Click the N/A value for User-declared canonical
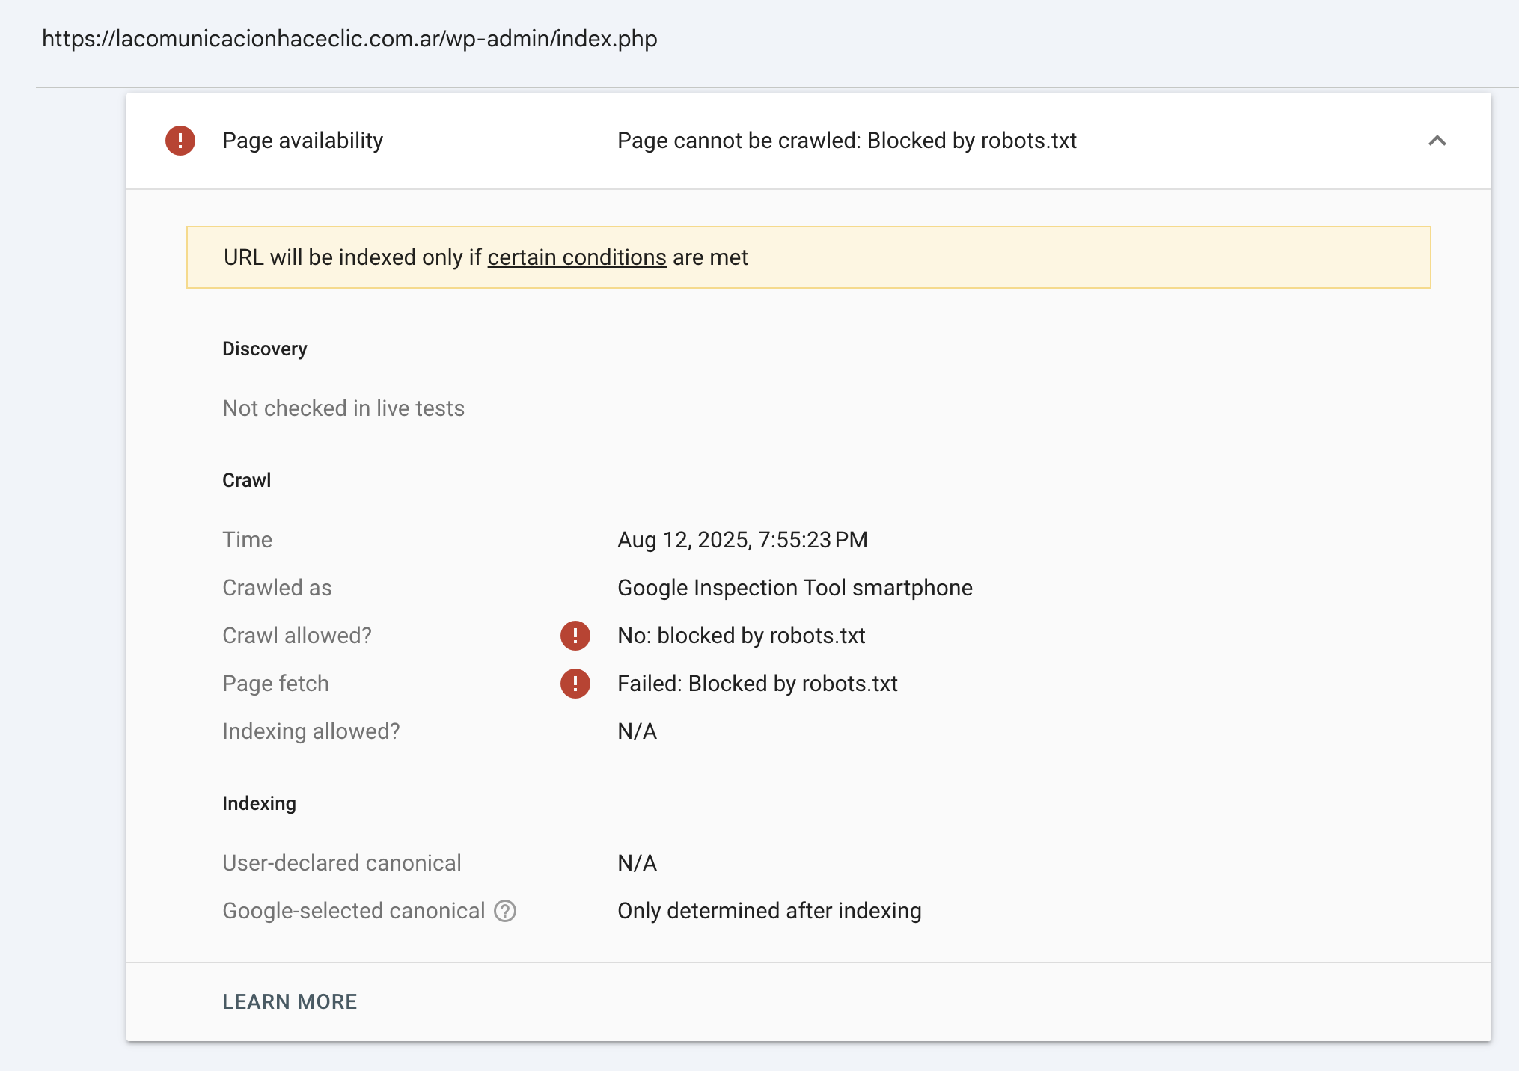1519x1071 pixels. click(x=638, y=863)
